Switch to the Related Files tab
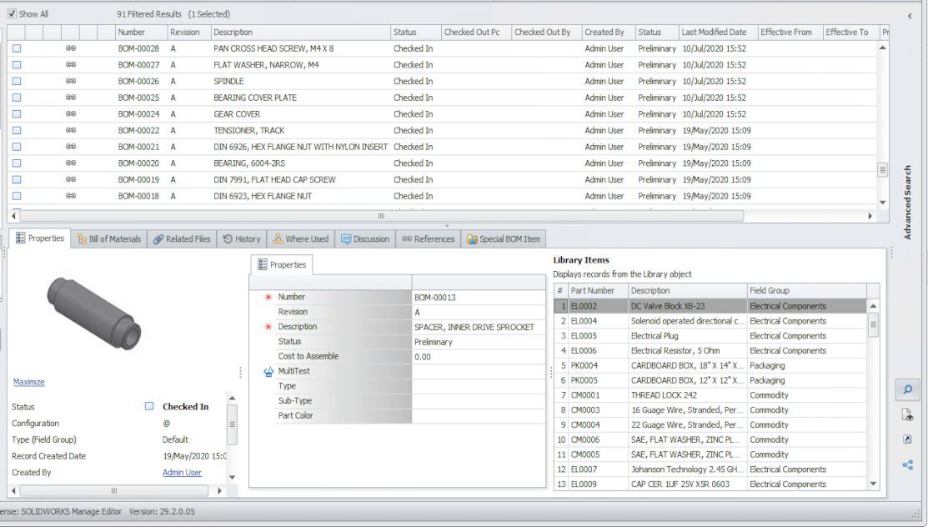 (x=183, y=239)
